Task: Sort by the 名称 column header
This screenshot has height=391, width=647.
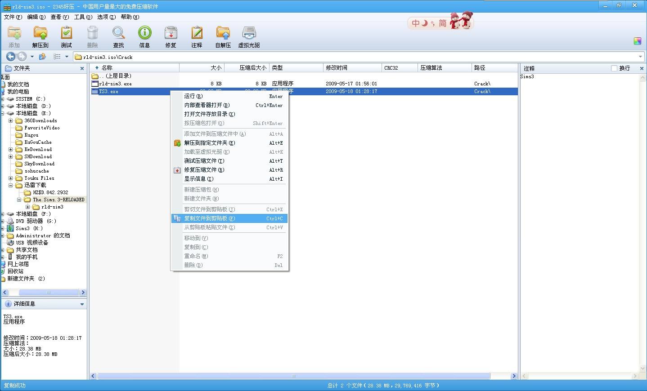Action: (135, 68)
